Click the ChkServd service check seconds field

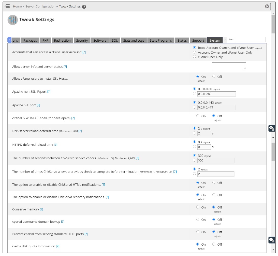(x=216, y=160)
